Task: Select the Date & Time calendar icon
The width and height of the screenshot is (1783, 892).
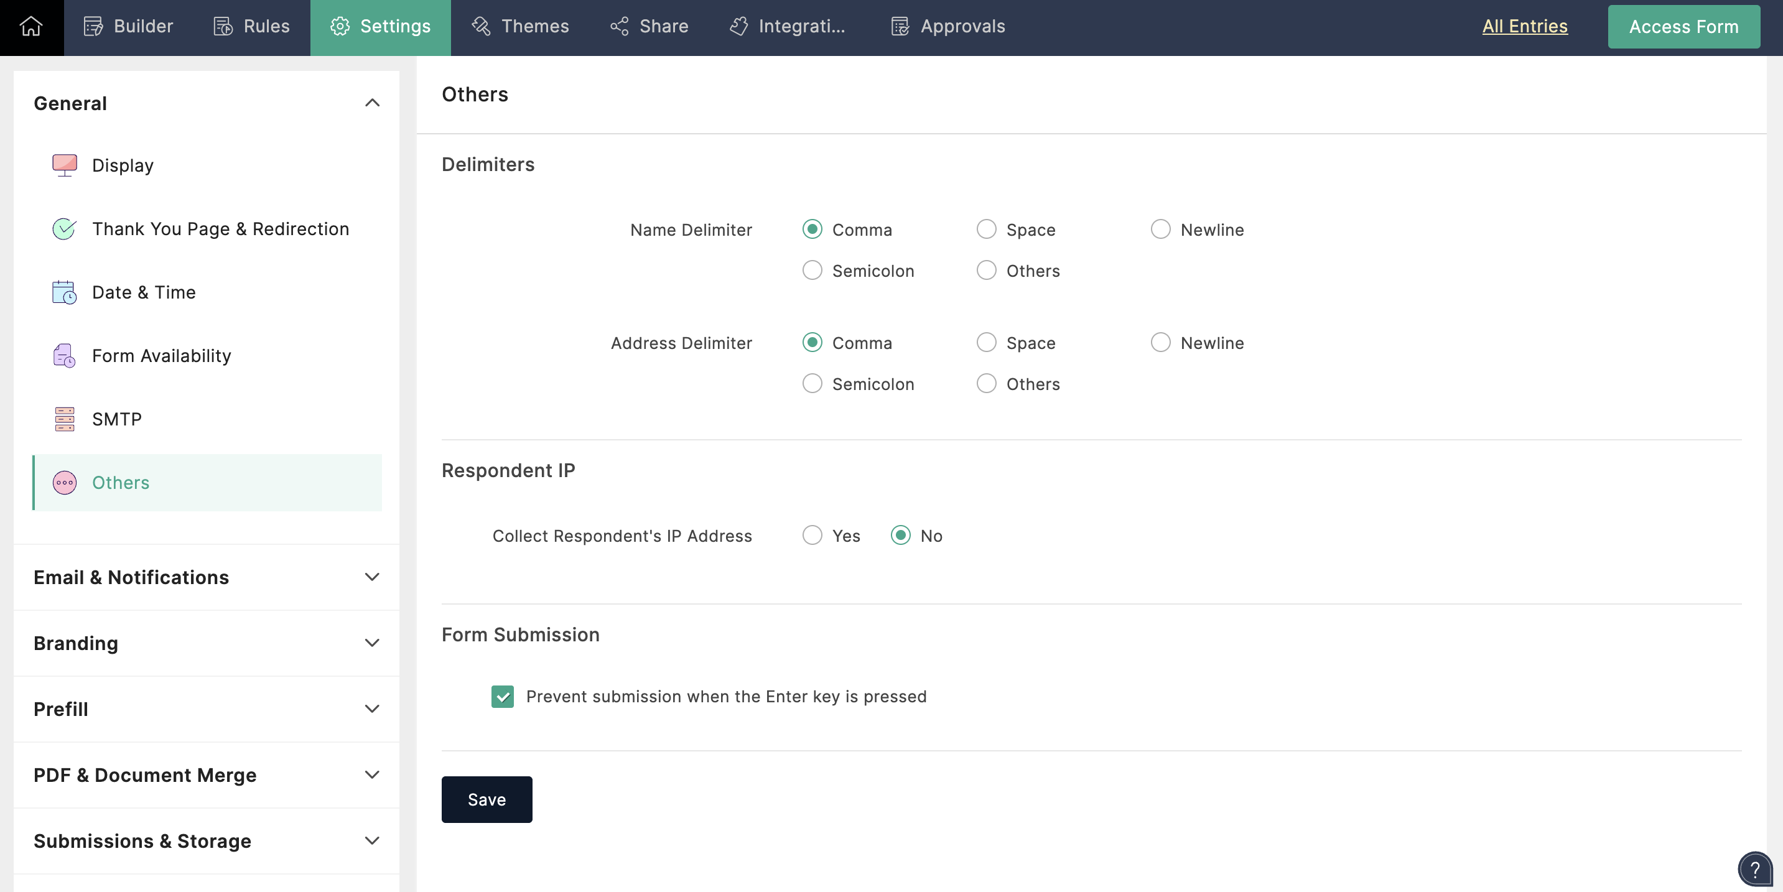Action: click(64, 293)
